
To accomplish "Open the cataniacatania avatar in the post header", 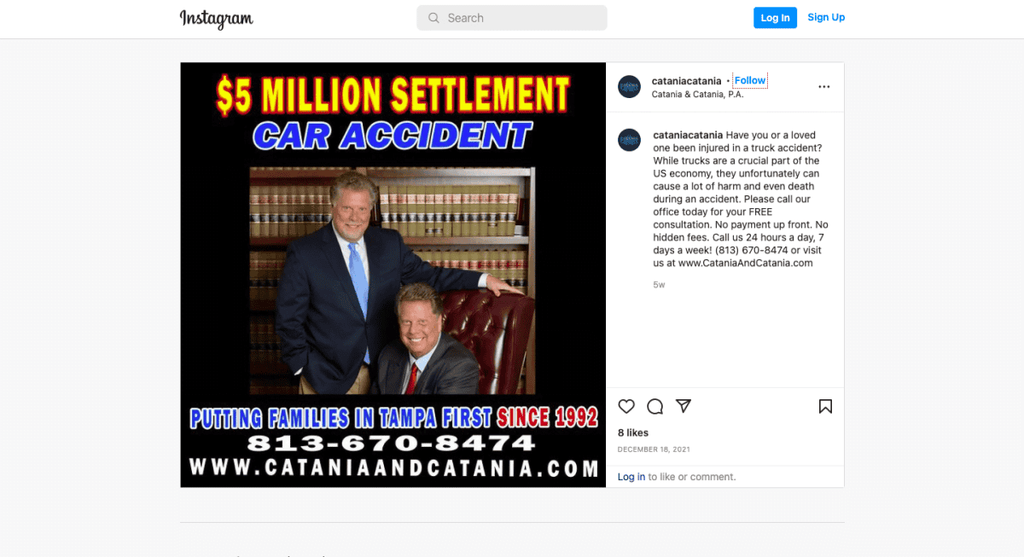I will [629, 87].
